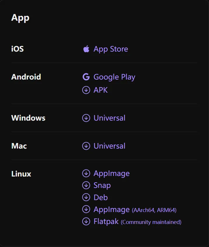Click the Apple logo icon

86,49
